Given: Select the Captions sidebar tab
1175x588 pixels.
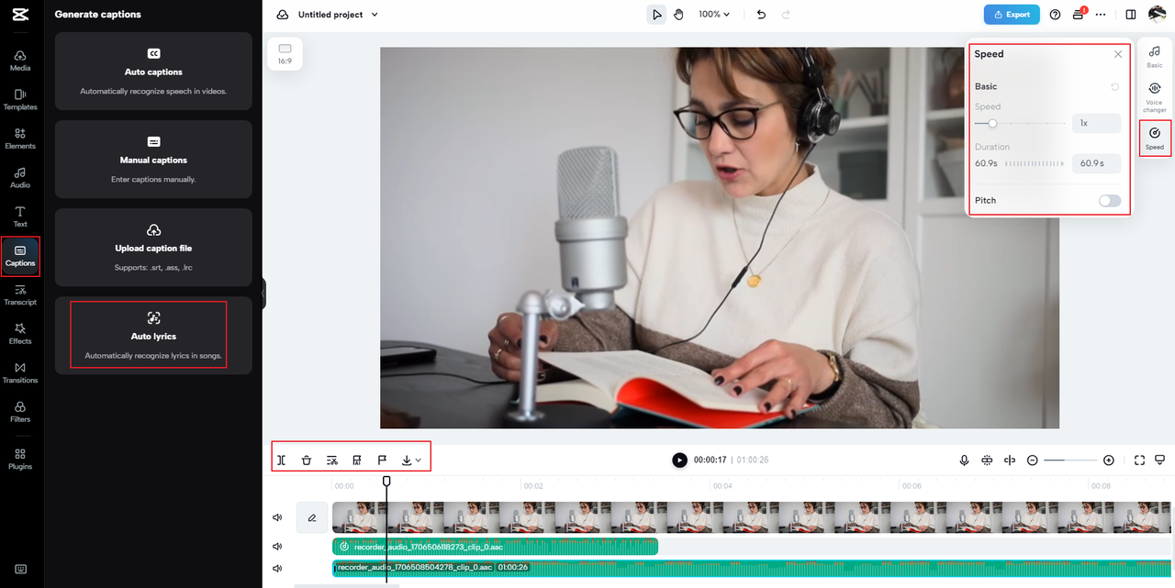Looking at the screenshot, I should 20,256.
